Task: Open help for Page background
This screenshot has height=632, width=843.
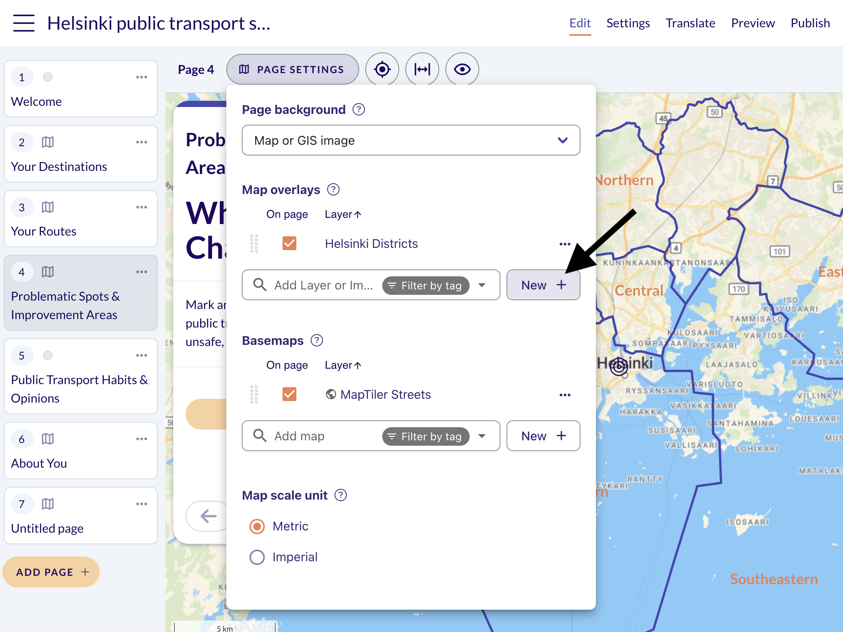Action: click(358, 110)
